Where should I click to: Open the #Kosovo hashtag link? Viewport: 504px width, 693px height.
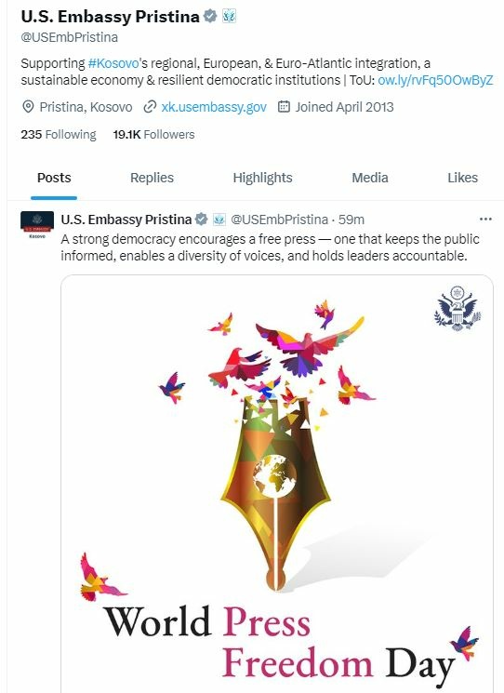tap(113, 63)
